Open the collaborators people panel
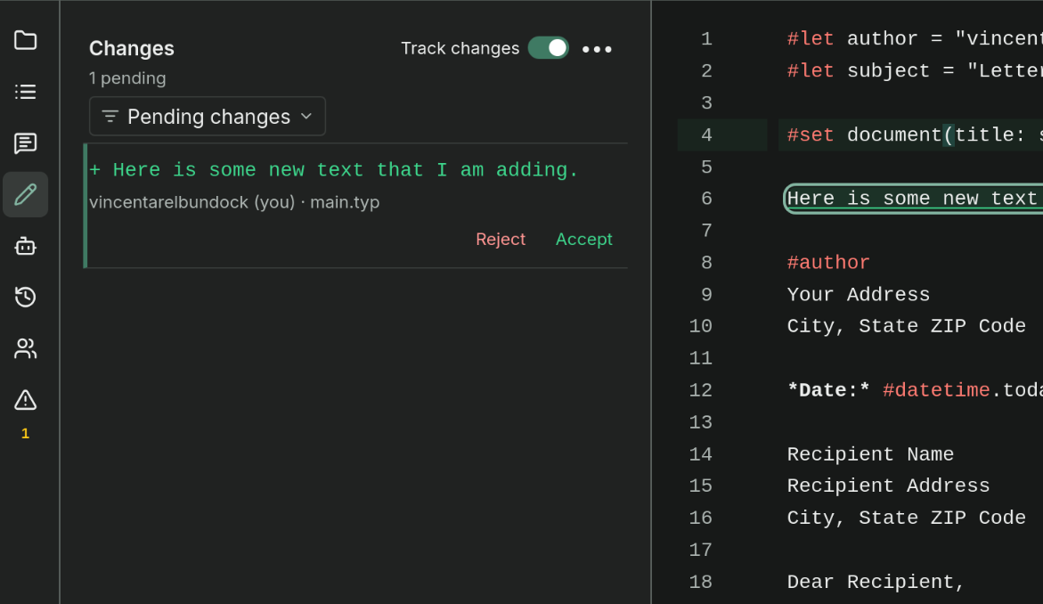The image size is (1043, 604). (25, 348)
